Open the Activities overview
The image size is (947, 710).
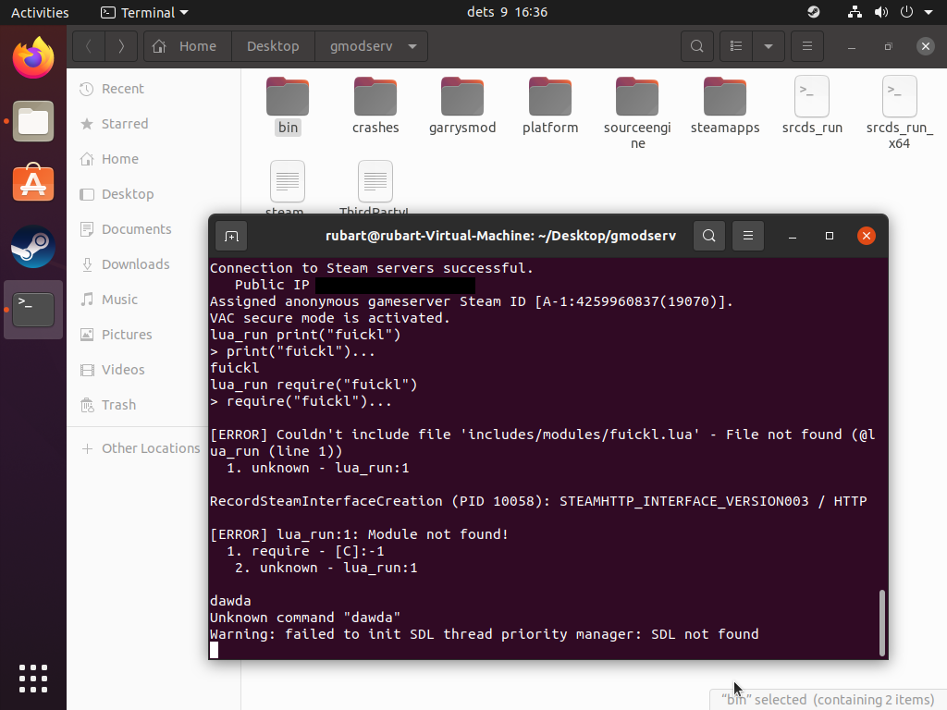coord(40,12)
